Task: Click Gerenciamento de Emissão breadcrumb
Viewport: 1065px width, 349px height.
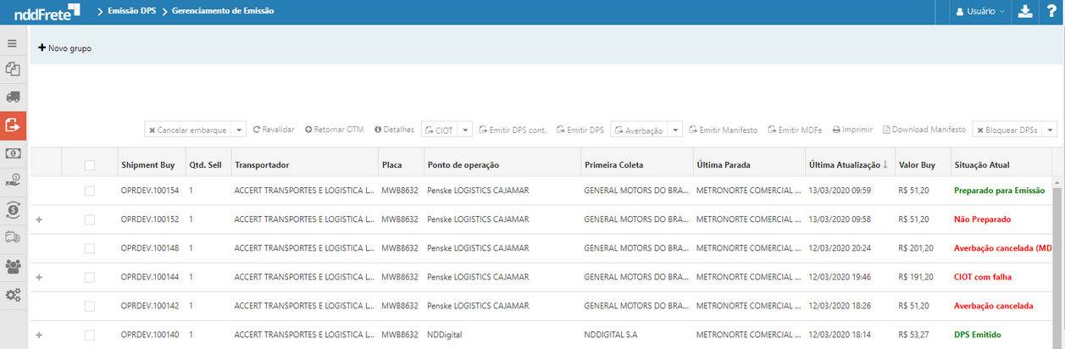Action: (x=223, y=11)
